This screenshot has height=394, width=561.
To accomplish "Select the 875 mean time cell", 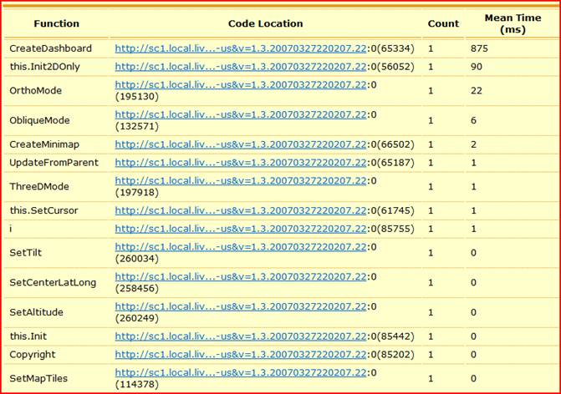I will [x=479, y=48].
